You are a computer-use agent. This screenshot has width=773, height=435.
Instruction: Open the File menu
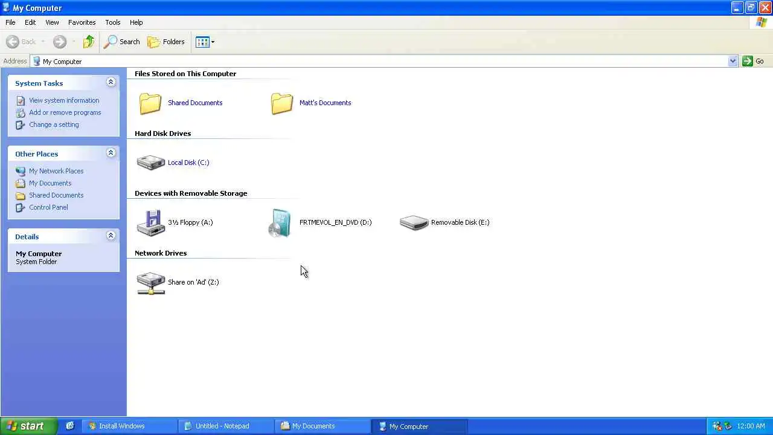pyautogui.click(x=10, y=22)
